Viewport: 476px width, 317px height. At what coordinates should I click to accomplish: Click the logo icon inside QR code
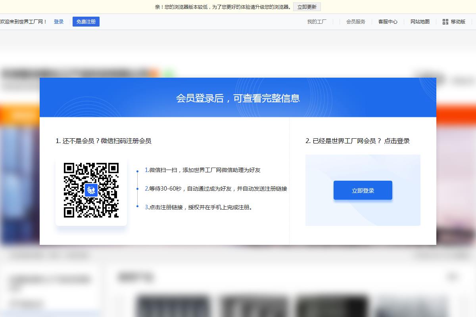pyautogui.click(x=91, y=190)
